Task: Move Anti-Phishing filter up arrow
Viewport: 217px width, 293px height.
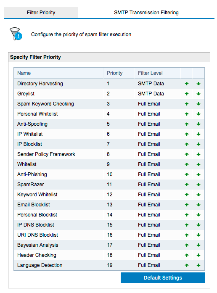Action: [x=187, y=174]
